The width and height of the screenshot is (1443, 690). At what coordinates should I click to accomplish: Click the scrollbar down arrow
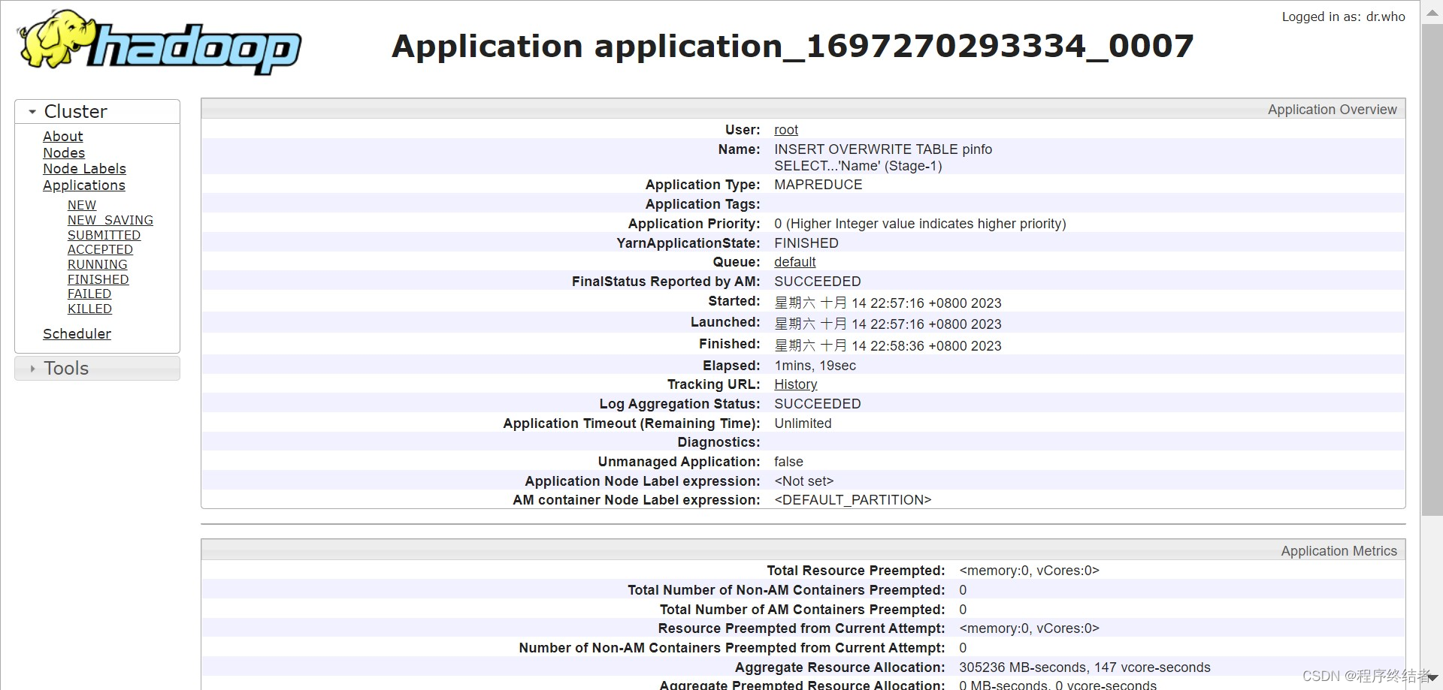click(1432, 678)
